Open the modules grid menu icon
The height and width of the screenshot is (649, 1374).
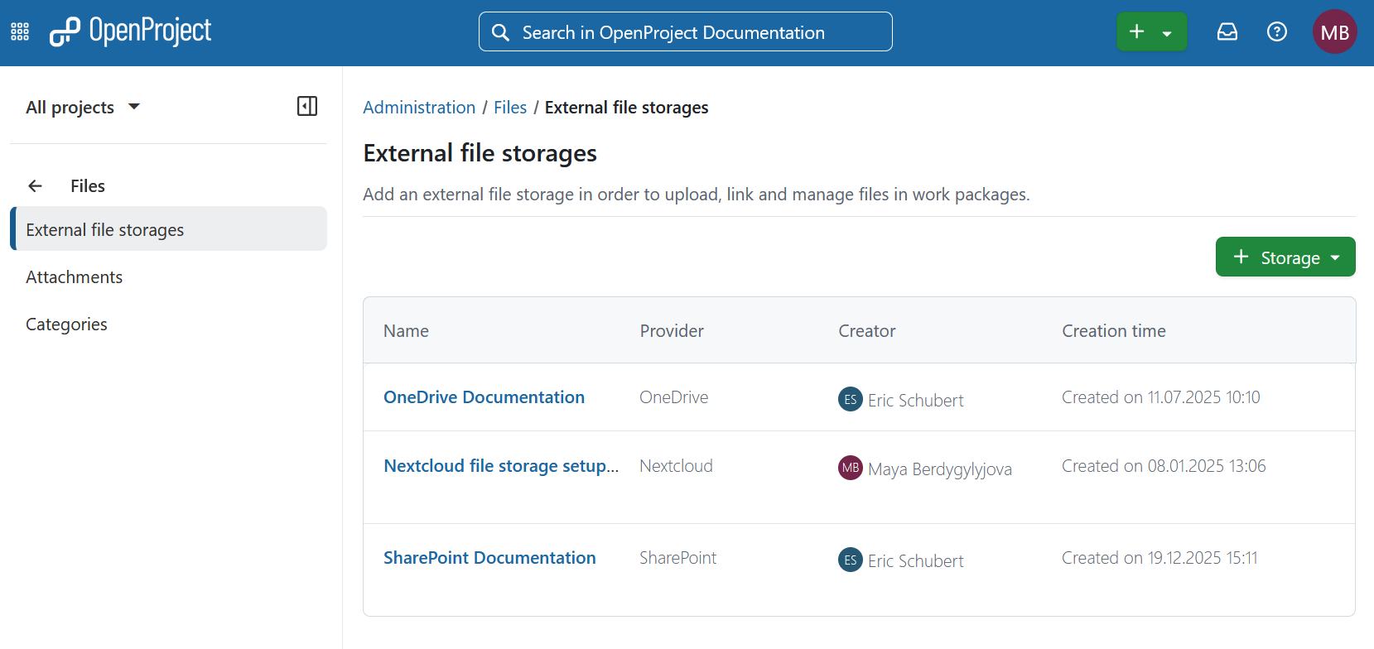pos(20,32)
